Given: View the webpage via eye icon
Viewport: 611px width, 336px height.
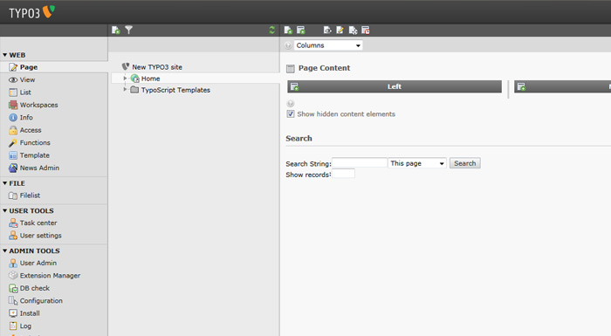Looking at the screenshot, I should click(x=327, y=30).
